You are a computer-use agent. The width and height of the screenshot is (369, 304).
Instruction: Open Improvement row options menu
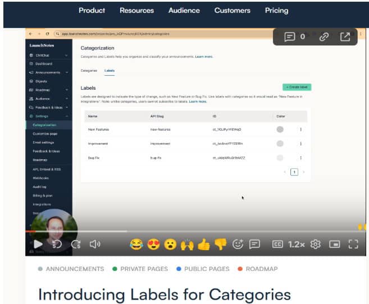tap(300, 144)
